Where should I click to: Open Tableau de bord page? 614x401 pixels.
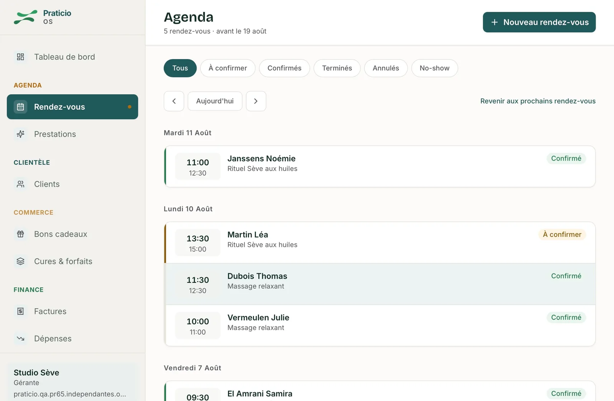coord(73,57)
